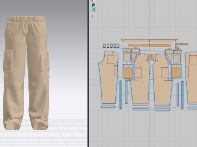Click the right cargo pocket on 3D pants
Image resolution: width=197 pixels, height=147 pixels.
point(45,61)
